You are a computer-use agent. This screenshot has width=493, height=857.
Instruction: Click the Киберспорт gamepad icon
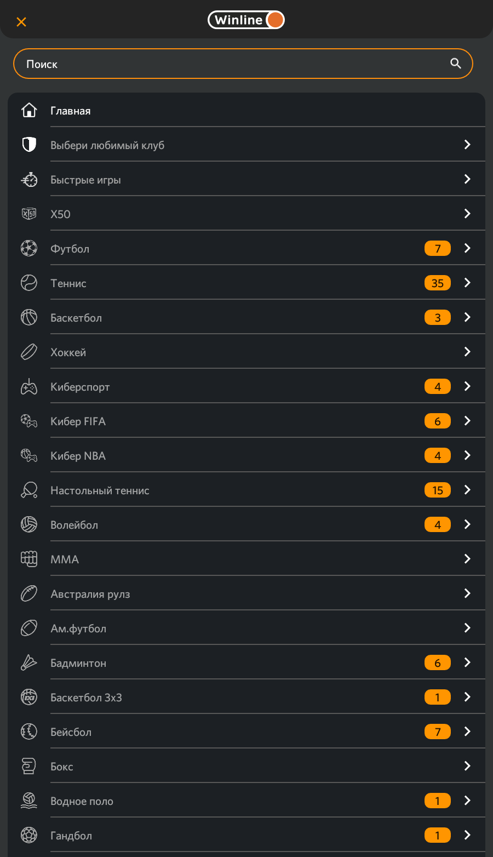(29, 386)
